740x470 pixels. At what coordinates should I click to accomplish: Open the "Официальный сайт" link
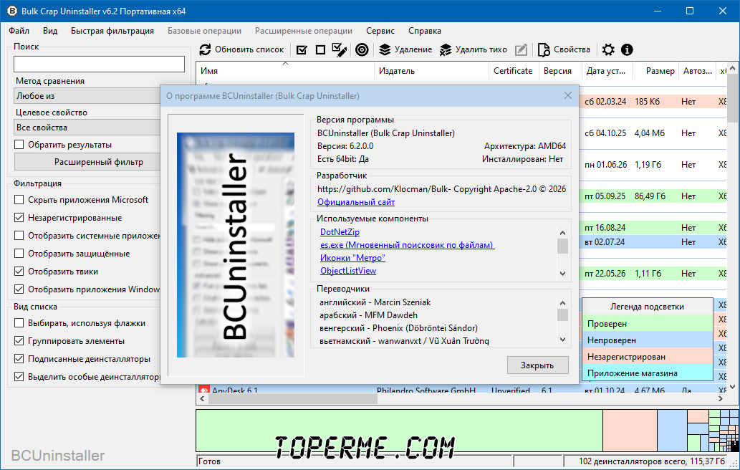356,202
